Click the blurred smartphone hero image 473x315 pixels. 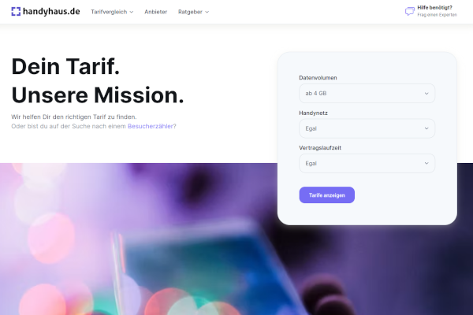[139, 239]
